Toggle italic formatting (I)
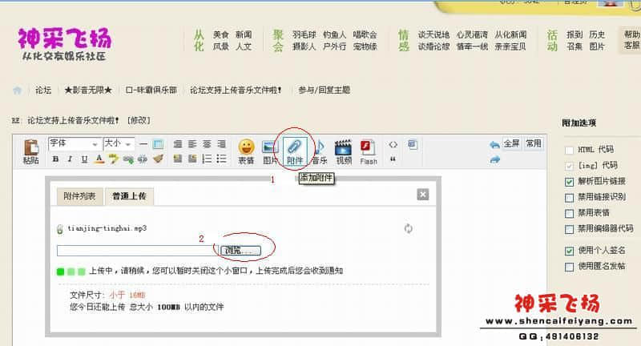The height and width of the screenshot is (346, 641). tap(70, 159)
